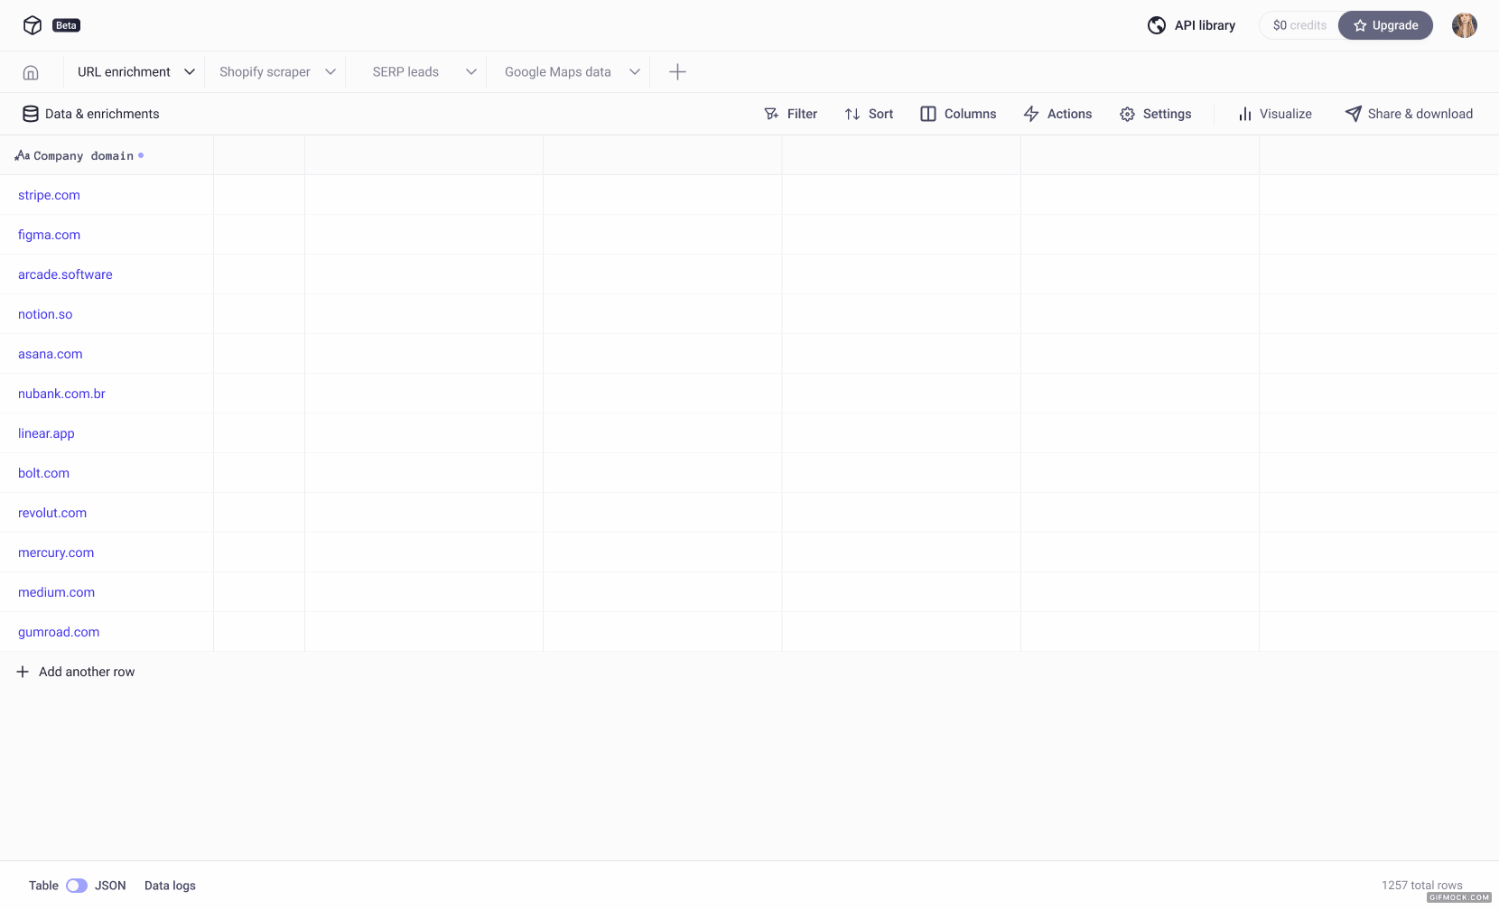Open the linear.app link

coord(46,433)
